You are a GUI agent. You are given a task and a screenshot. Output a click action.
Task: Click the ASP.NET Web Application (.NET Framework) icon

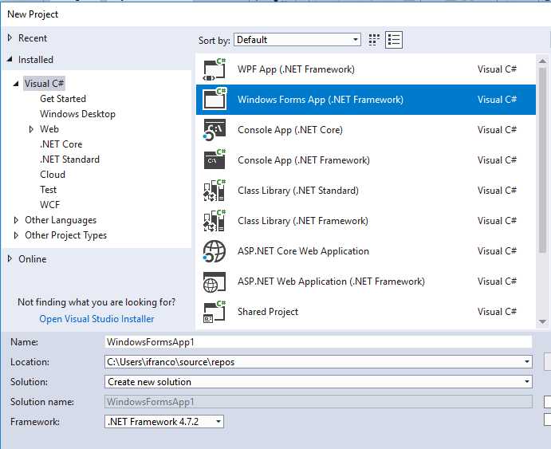click(x=214, y=282)
